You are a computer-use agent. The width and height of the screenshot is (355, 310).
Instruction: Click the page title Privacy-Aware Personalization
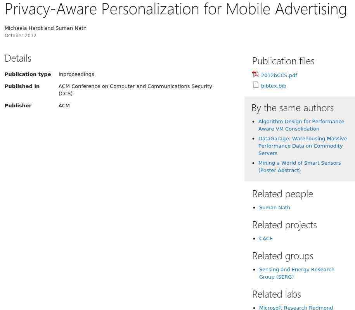(x=176, y=9)
